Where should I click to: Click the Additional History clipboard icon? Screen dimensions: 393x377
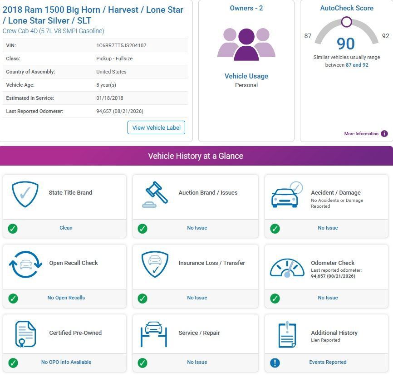click(x=287, y=334)
